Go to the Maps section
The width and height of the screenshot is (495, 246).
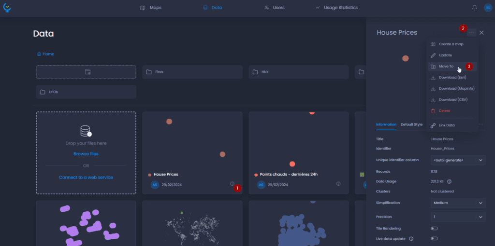click(x=151, y=8)
